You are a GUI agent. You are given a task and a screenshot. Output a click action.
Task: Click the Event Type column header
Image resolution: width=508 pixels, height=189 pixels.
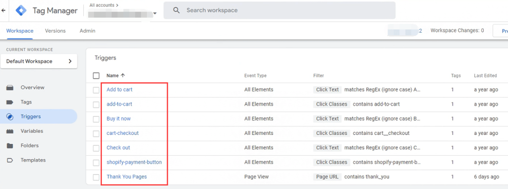pyautogui.click(x=255, y=75)
